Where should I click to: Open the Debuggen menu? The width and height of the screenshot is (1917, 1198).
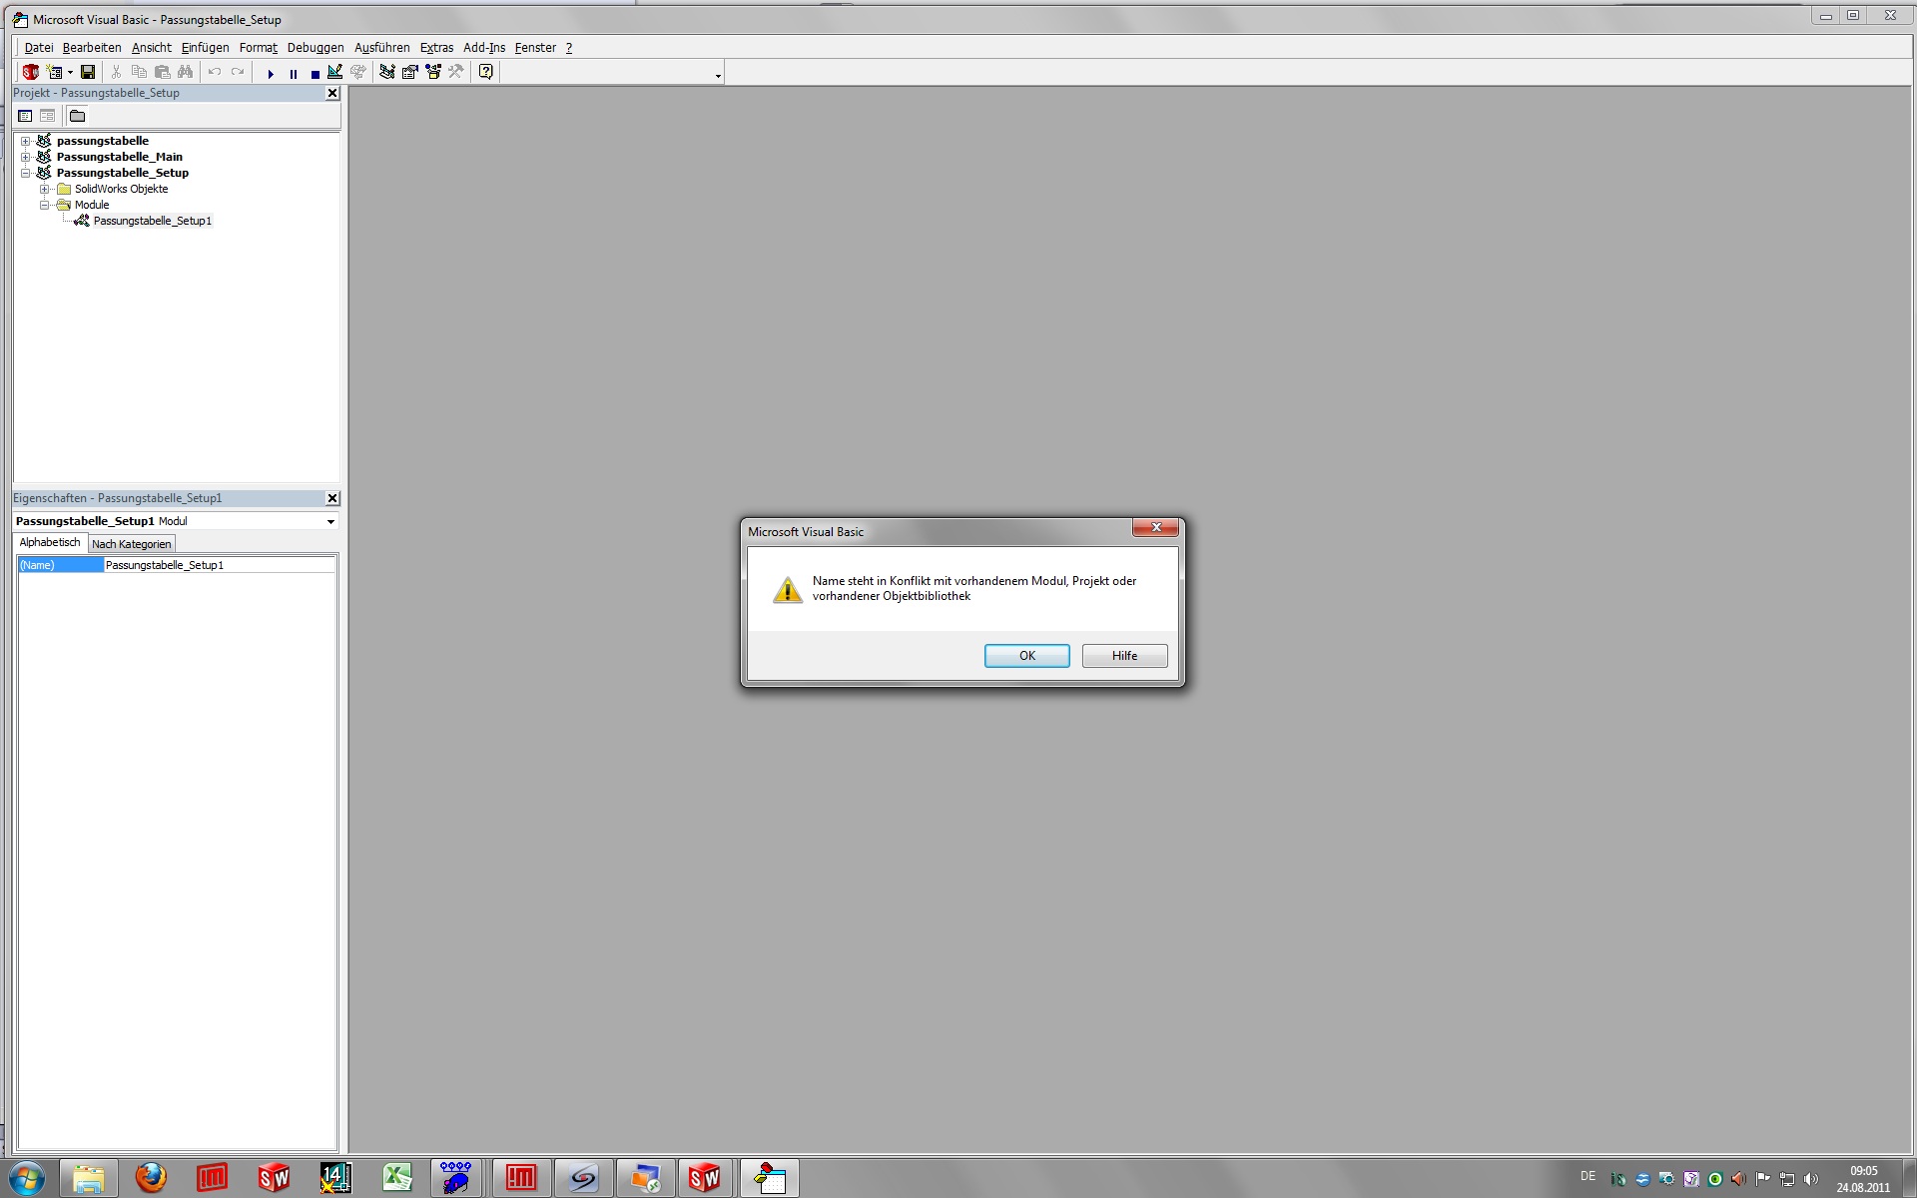[x=316, y=47]
